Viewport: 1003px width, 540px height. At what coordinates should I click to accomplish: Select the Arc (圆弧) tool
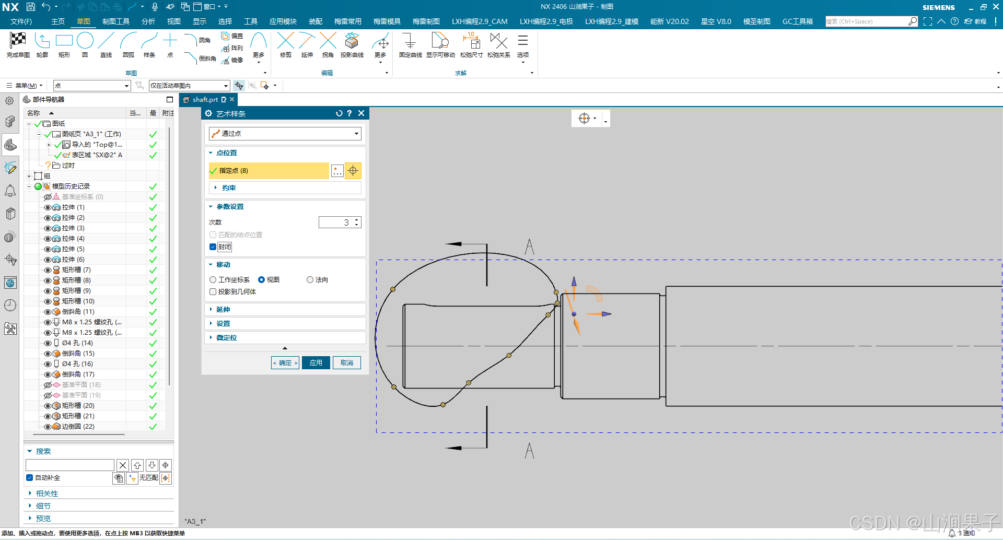coord(128,41)
